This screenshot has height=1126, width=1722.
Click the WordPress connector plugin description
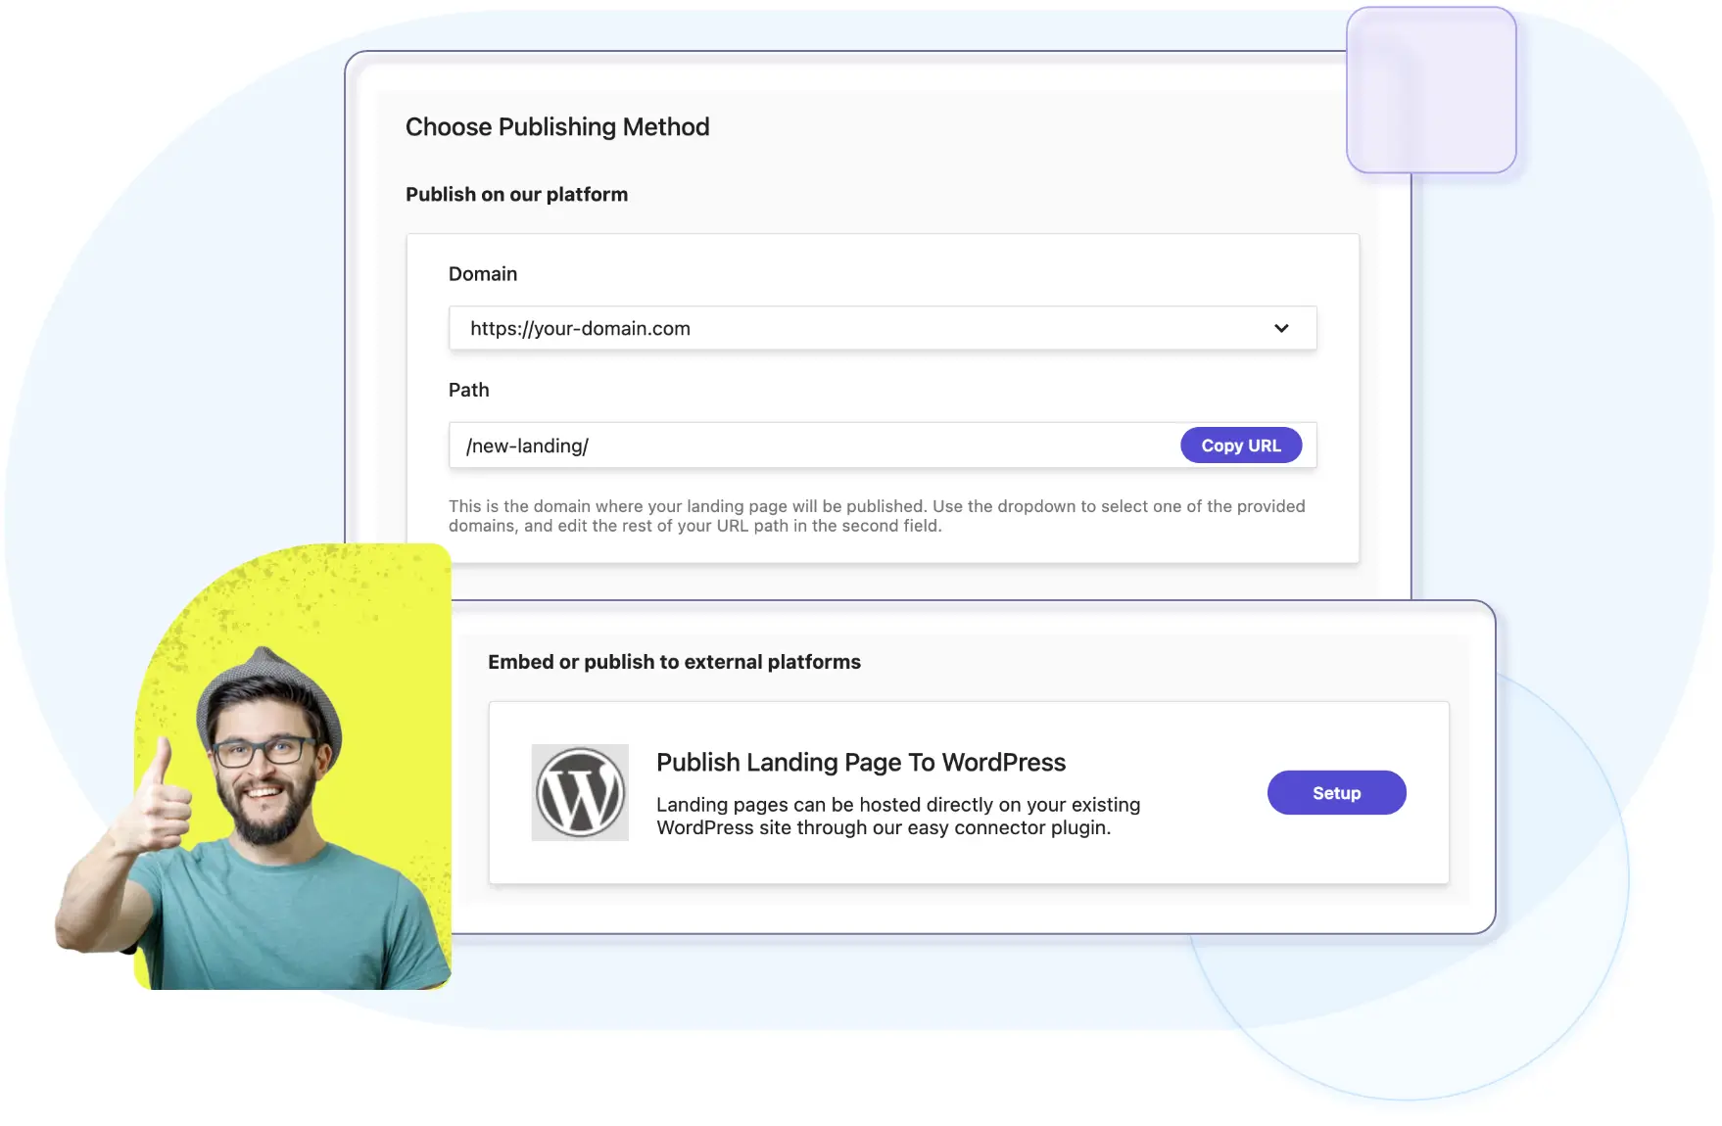[898, 816]
